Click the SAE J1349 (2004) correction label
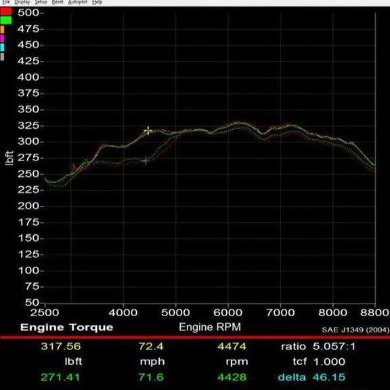Image resolution: width=390 pixels, height=390 pixels. 355,330
